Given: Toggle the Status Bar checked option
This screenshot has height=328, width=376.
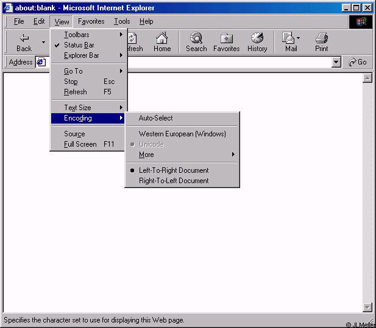Looking at the screenshot, I should click(x=79, y=45).
